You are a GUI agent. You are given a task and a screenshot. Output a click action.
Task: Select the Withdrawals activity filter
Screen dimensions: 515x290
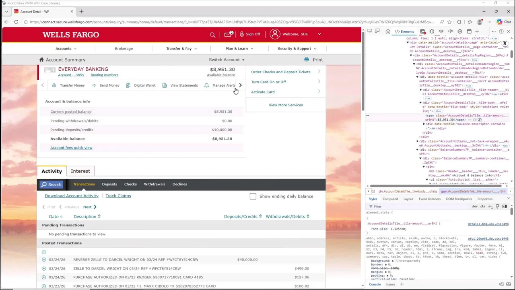point(154,184)
